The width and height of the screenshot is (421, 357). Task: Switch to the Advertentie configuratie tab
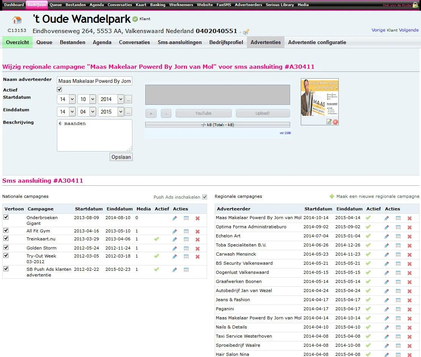tap(317, 43)
